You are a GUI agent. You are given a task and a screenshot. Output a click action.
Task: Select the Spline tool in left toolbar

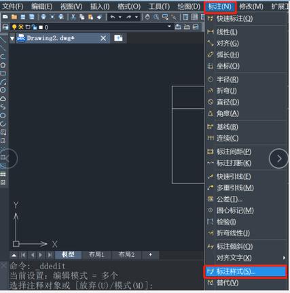pyautogui.click(x=3, y=107)
